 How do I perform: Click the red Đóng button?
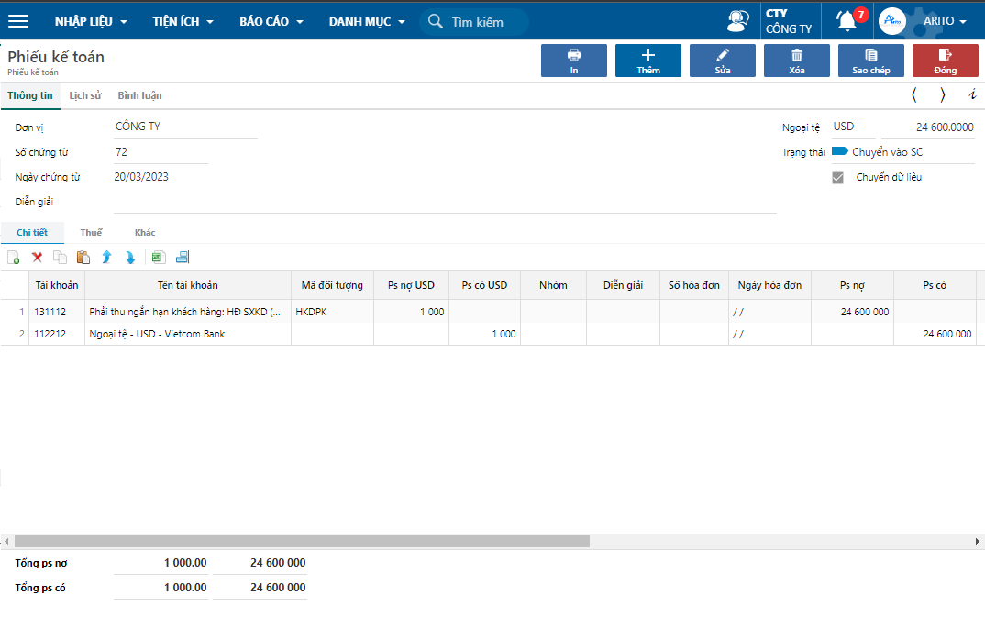pos(945,61)
